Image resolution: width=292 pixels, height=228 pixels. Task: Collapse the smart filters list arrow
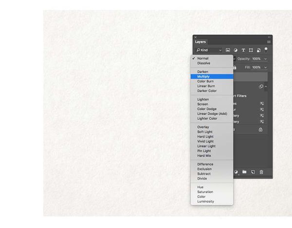coord(266,87)
